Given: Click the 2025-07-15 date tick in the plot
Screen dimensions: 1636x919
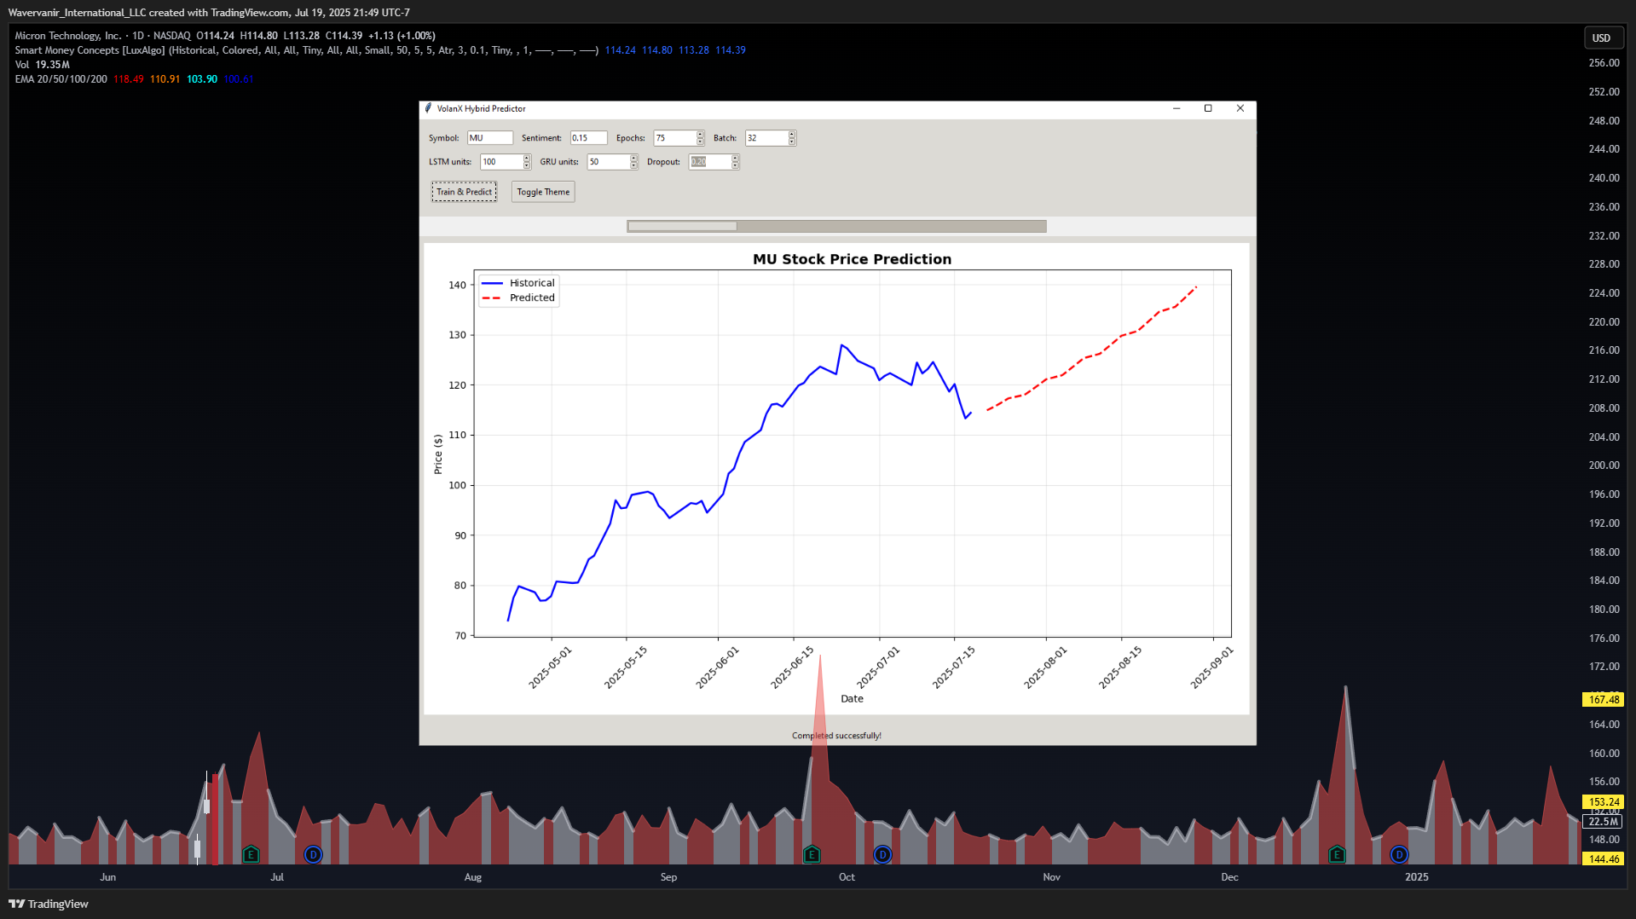Looking at the screenshot, I should 954,667.
